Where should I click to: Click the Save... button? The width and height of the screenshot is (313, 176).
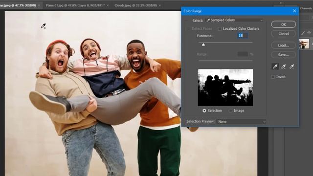coord(284,55)
